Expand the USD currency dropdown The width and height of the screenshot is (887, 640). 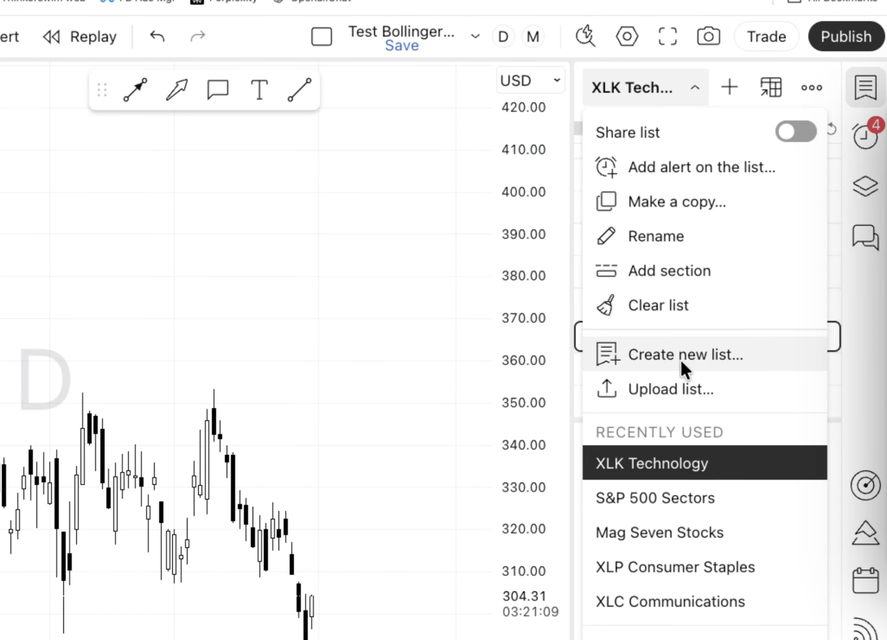[530, 81]
